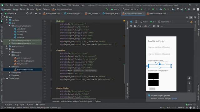Click the design surface layers icon
Image resolution: width=200 pixels, height=112 pixels.
[x=131, y=22]
